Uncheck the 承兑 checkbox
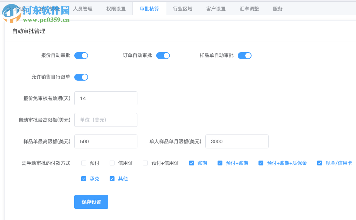Screen dimensions: 356x220 [84, 178]
